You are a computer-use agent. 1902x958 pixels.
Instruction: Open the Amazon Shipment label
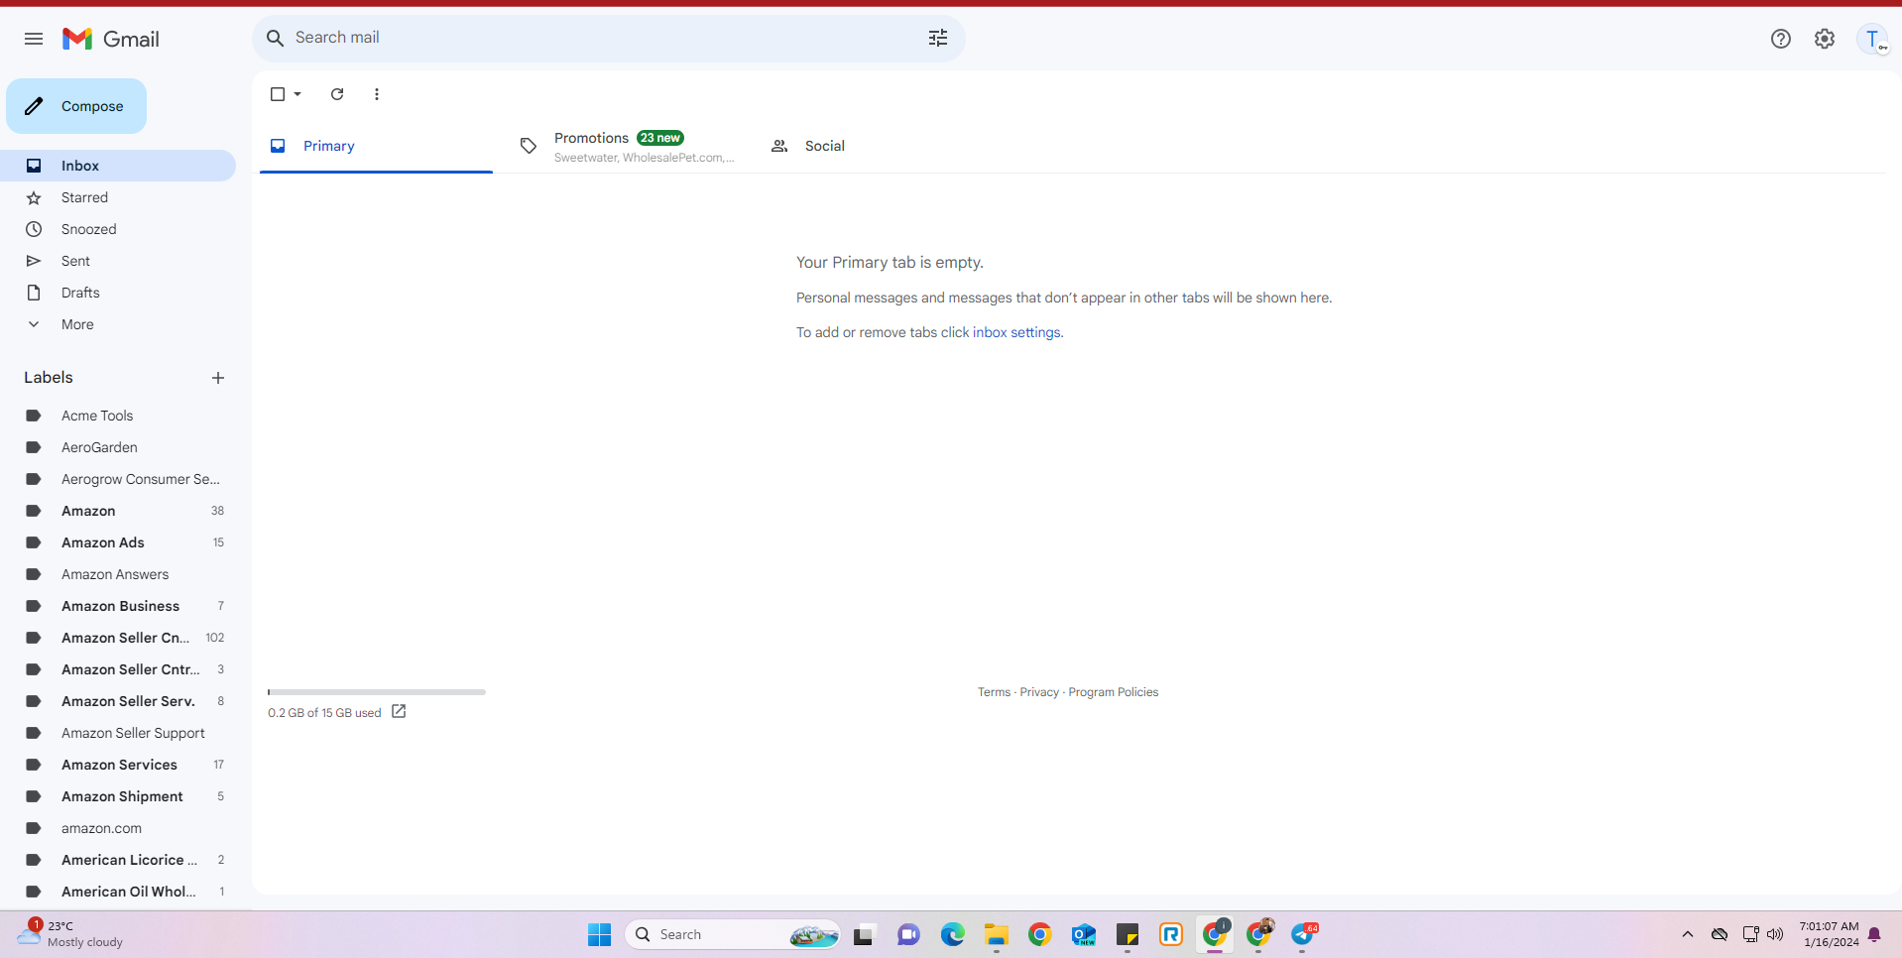[x=118, y=796]
